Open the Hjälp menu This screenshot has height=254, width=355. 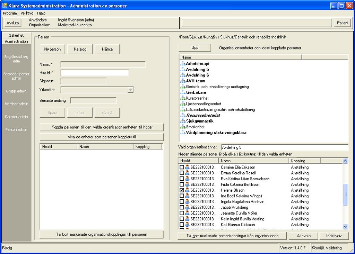[x=42, y=13]
